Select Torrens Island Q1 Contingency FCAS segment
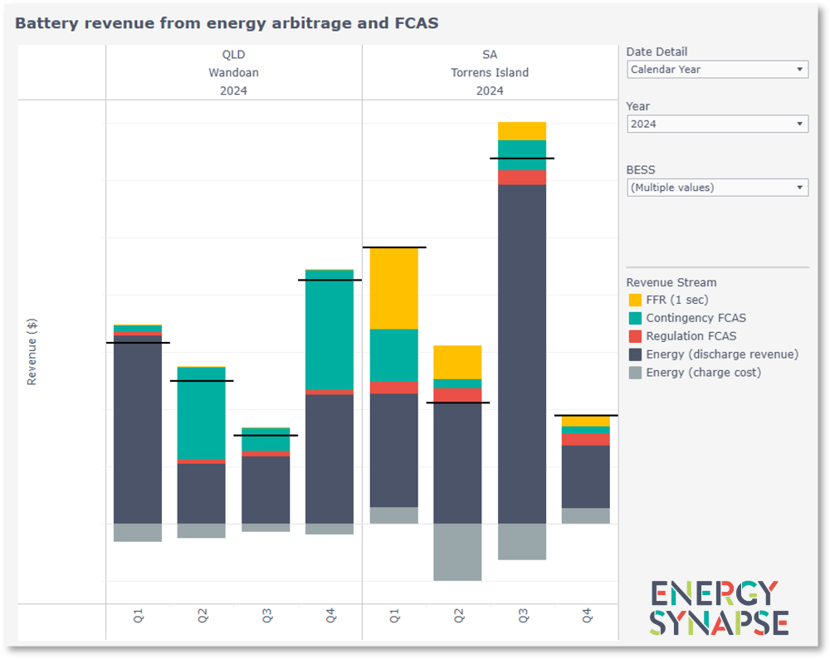This screenshot has width=830, height=659. click(x=393, y=355)
